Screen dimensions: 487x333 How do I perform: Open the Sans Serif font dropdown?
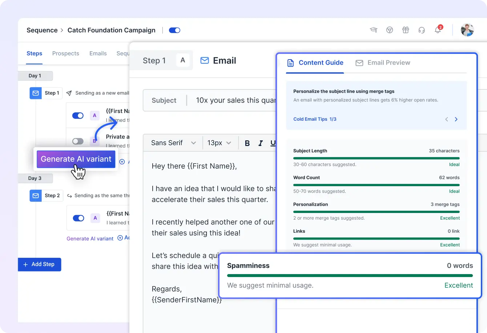pos(173,143)
